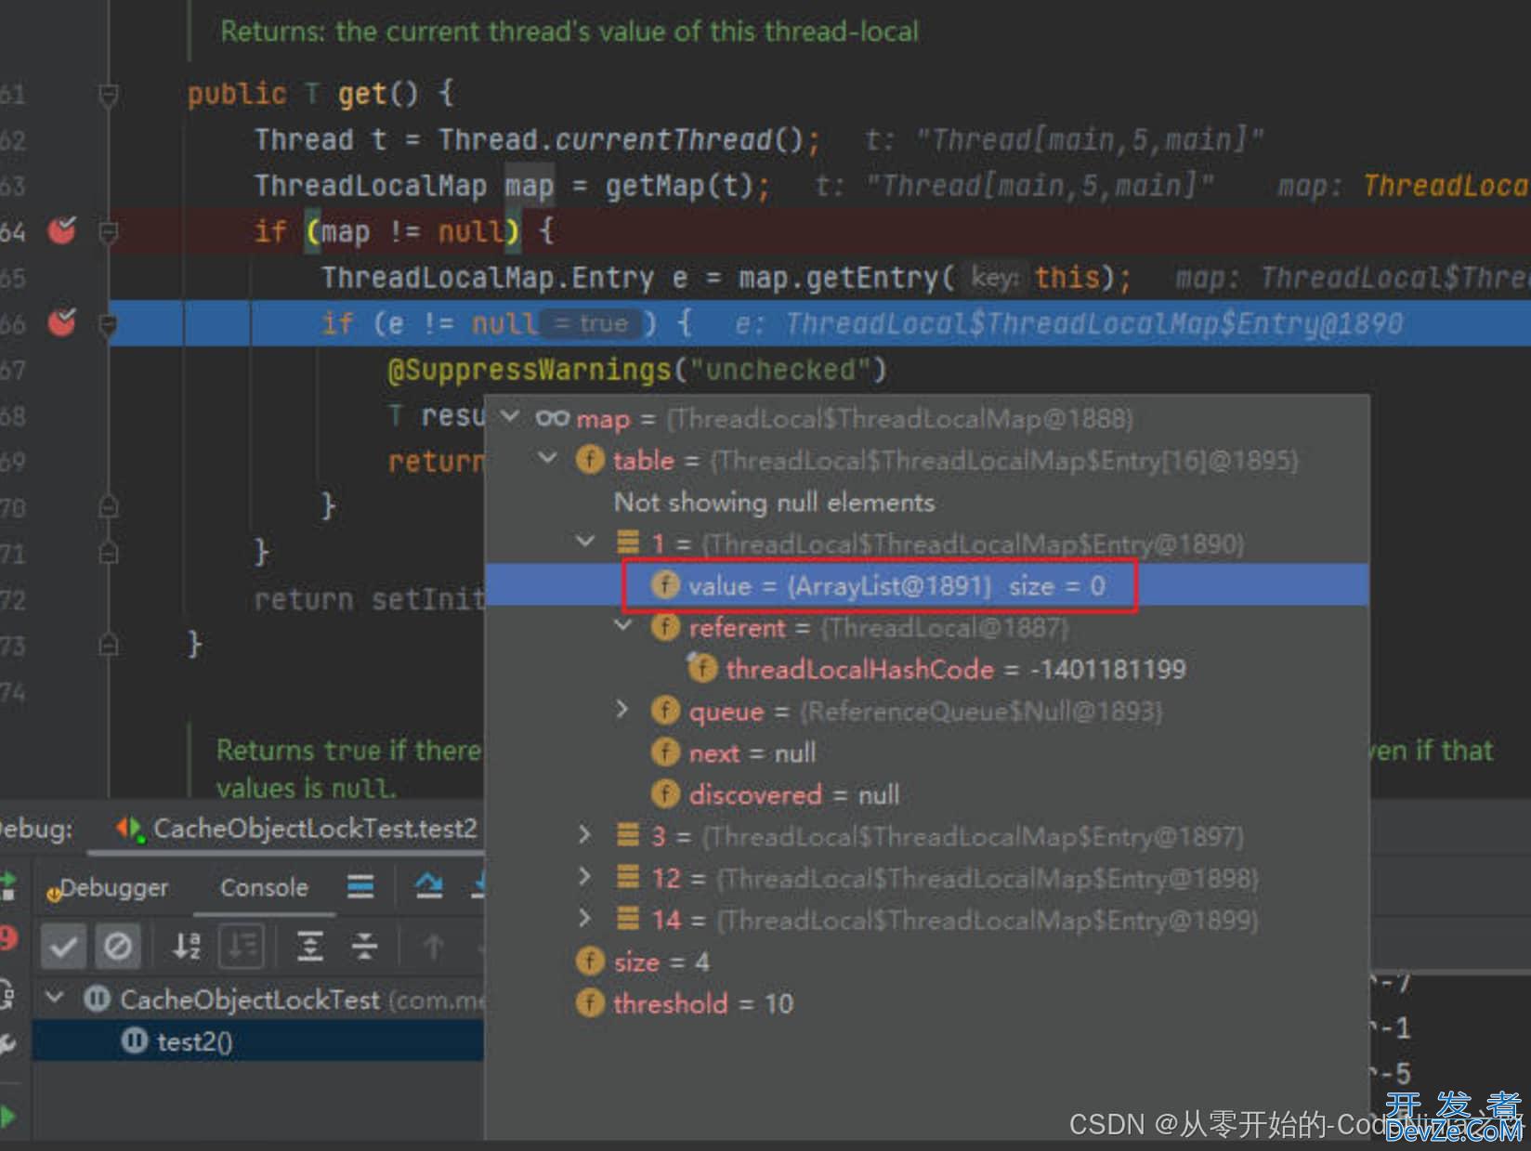1531x1151 pixels.
Task: Select the value = ArrayList@1891 row
Action: click(926, 585)
